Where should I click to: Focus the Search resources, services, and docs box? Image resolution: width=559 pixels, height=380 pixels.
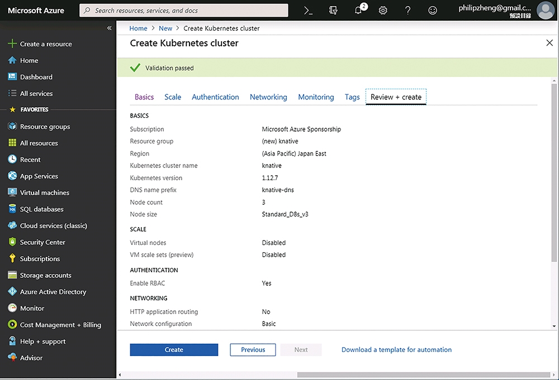coord(183,10)
